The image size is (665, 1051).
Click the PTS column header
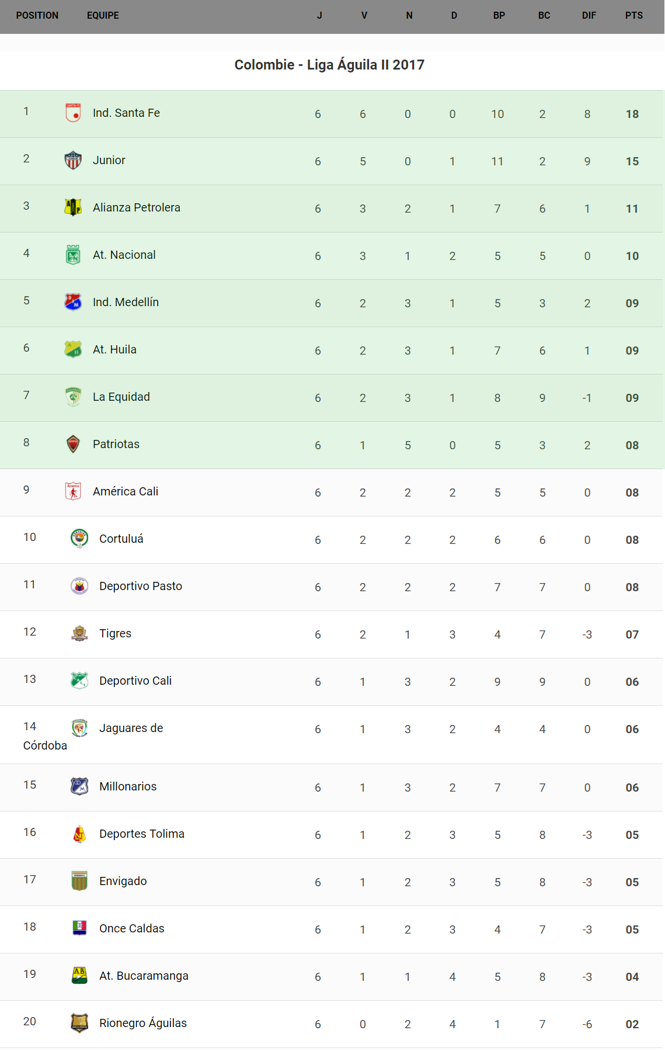pos(633,15)
